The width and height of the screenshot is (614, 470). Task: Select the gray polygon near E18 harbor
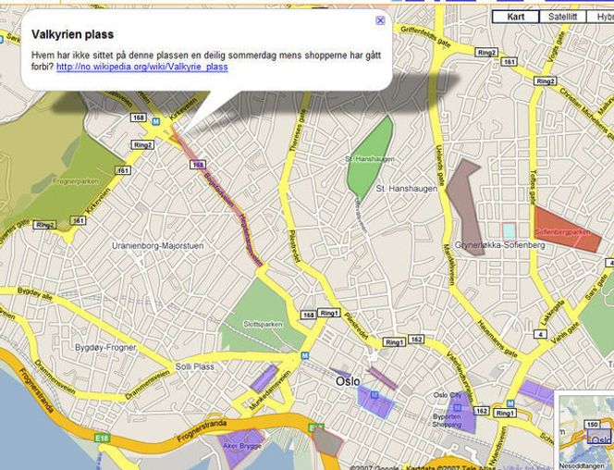pos(327,442)
